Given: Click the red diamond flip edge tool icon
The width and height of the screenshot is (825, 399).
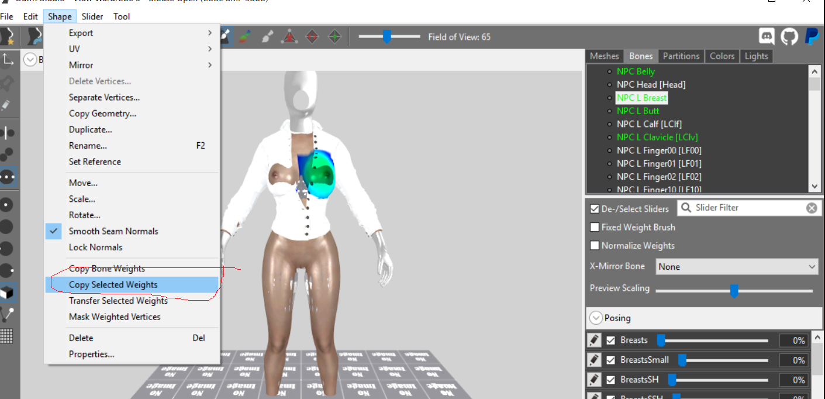Looking at the screenshot, I should coord(312,37).
